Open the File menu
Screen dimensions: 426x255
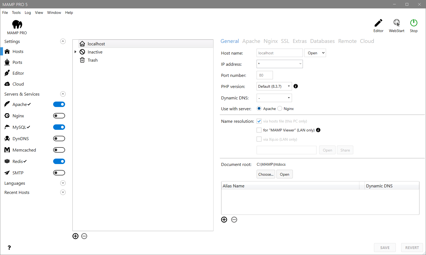5,13
